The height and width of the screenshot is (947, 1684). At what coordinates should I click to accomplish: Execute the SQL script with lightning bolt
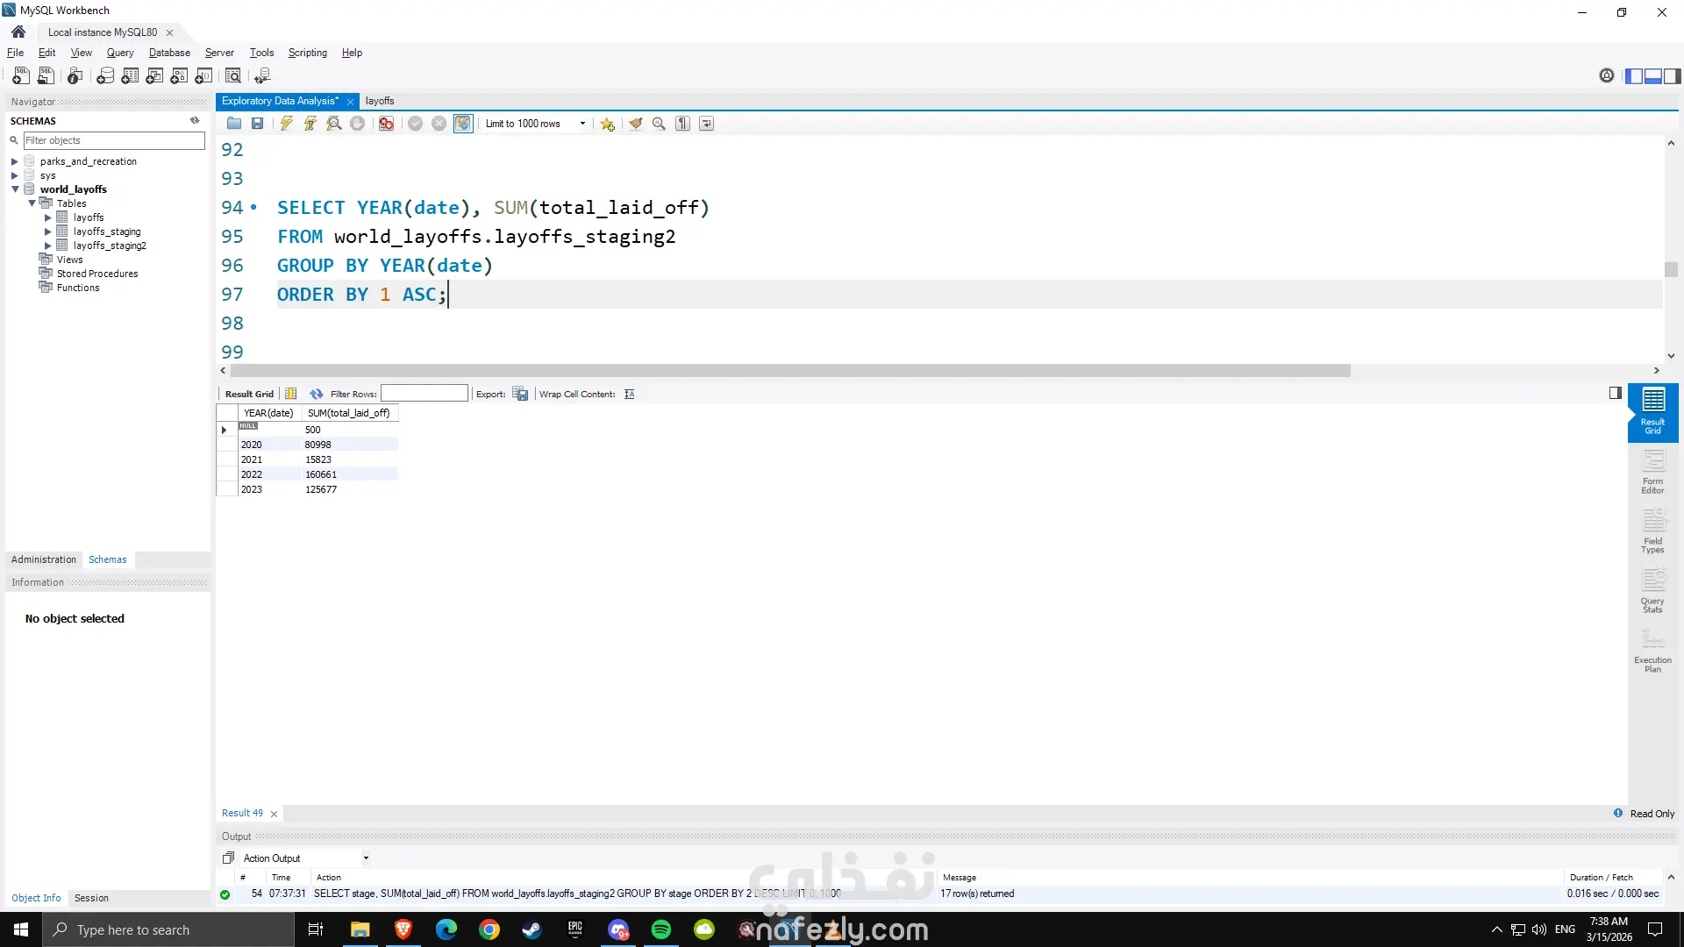pos(287,124)
